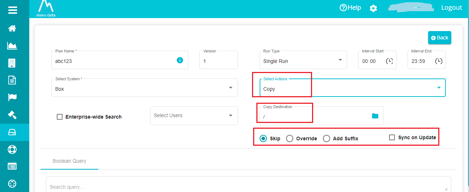The image size is (469, 192).
Task: Switch to the Boolean Query tab
Action: pos(69,161)
